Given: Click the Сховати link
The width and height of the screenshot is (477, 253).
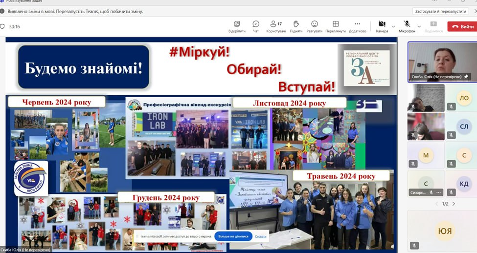Looking at the screenshot, I should coord(260,236).
